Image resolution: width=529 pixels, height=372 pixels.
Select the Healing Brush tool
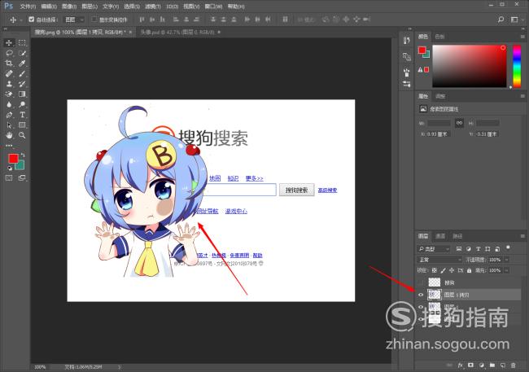point(9,73)
